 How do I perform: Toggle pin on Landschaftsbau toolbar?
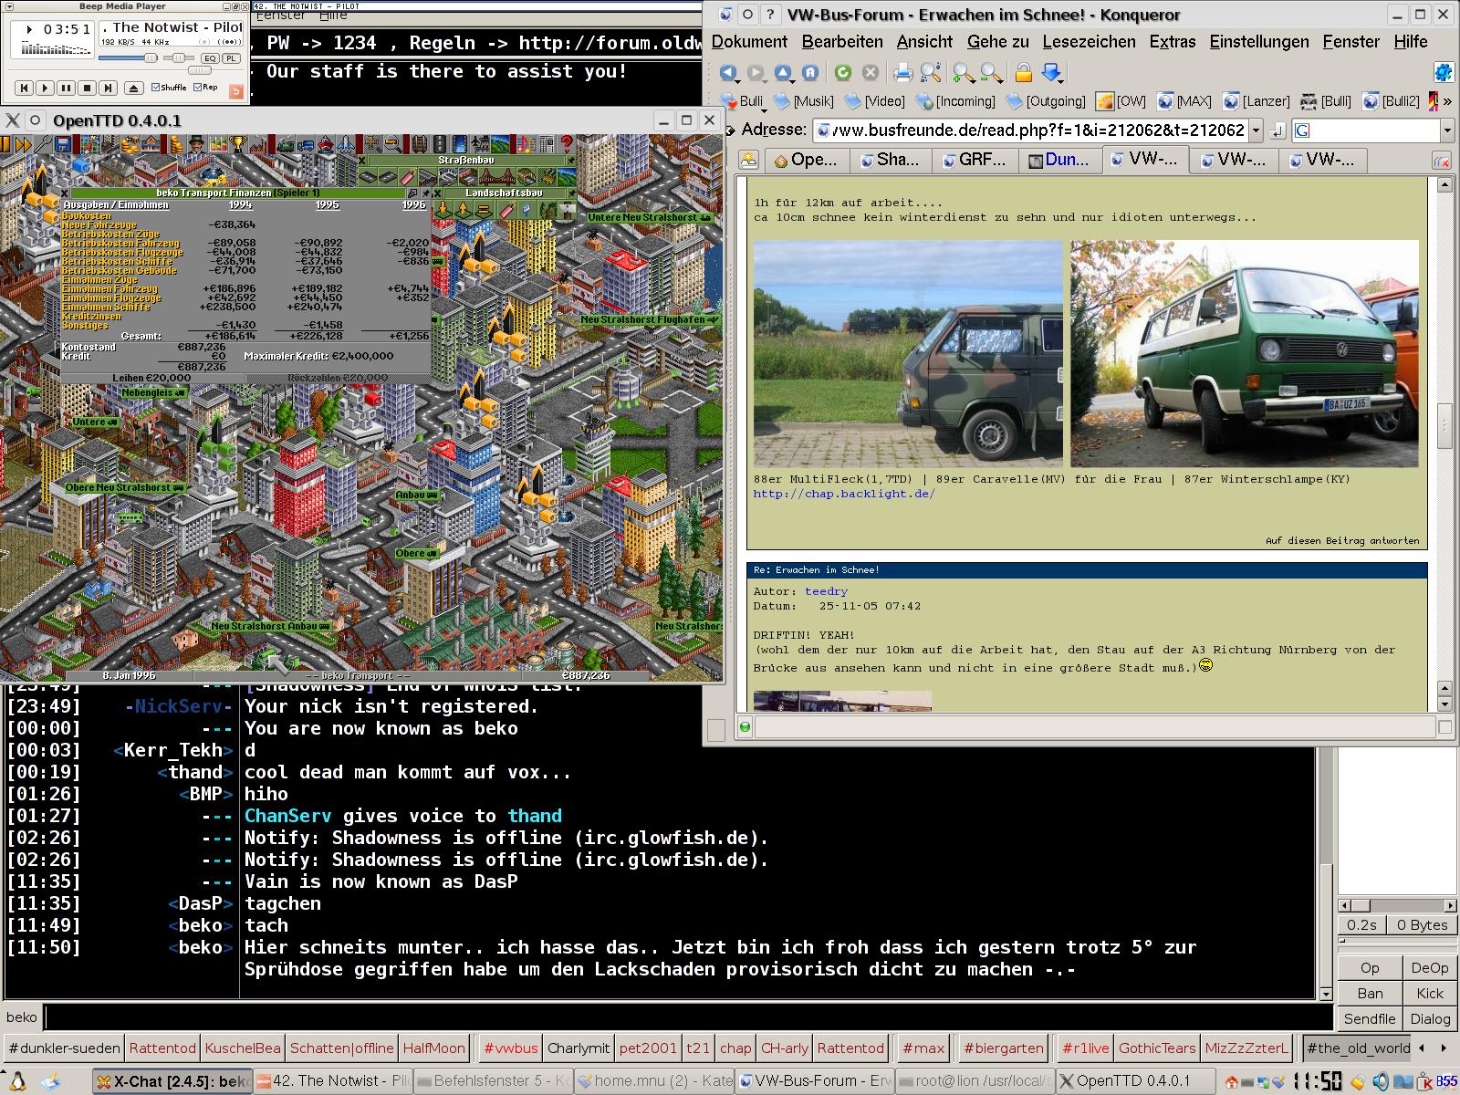point(572,193)
